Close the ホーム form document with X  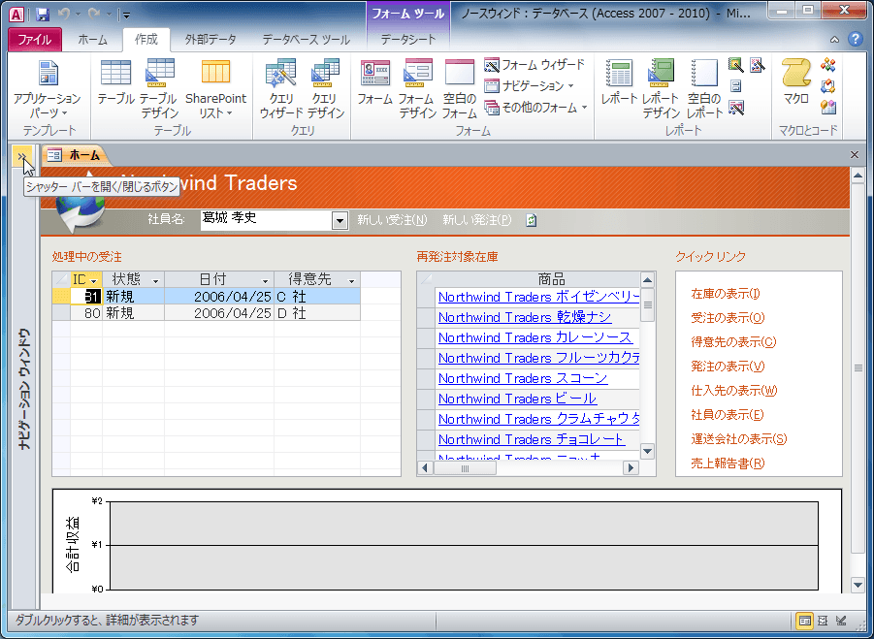pos(854,155)
